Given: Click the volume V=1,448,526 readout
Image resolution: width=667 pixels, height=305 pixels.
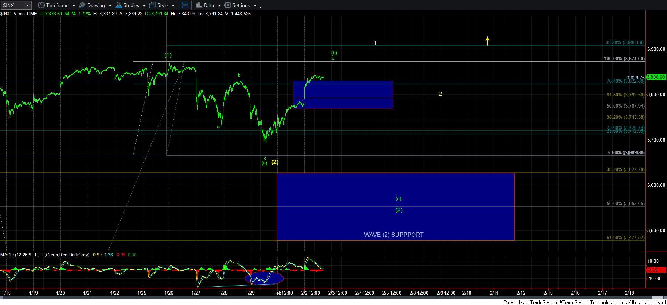Looking at the screenshot, I should [x=238, y=14].
